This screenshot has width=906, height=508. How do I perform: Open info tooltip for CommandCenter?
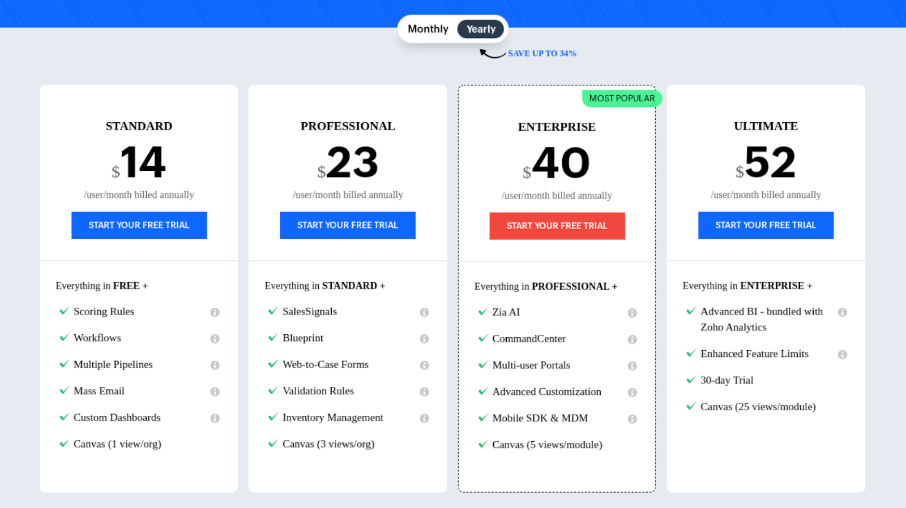coord(632,339)
